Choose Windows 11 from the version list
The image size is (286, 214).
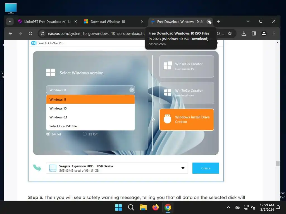tap(90, 99)
